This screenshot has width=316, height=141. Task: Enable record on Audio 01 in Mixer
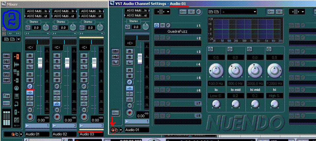point(30,117)
